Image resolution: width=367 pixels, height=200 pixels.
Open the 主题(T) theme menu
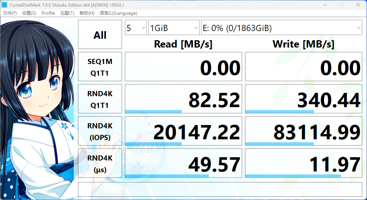click(x=67, y=13)
